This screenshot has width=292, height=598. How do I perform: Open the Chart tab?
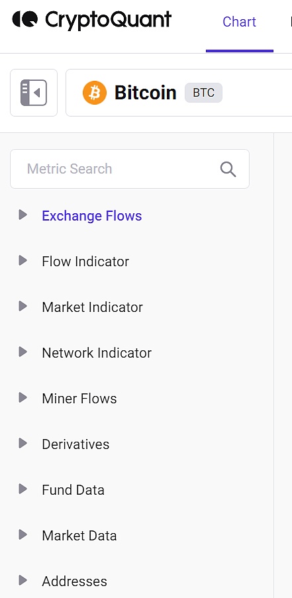tap(240, 22)
